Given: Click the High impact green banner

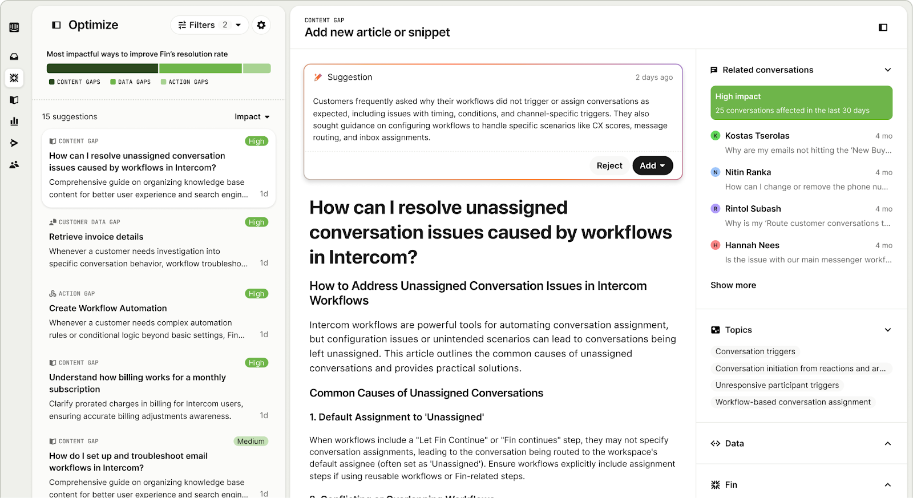Looking at the screenshot, I should pyautogui.click(x=801, y=103).
